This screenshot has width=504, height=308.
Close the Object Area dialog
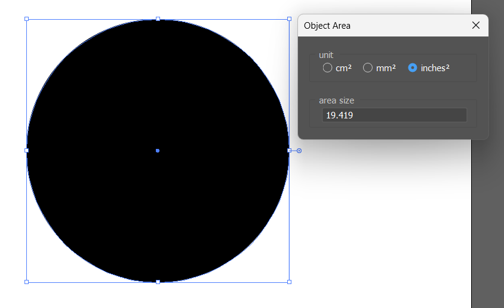coord(476,25)
